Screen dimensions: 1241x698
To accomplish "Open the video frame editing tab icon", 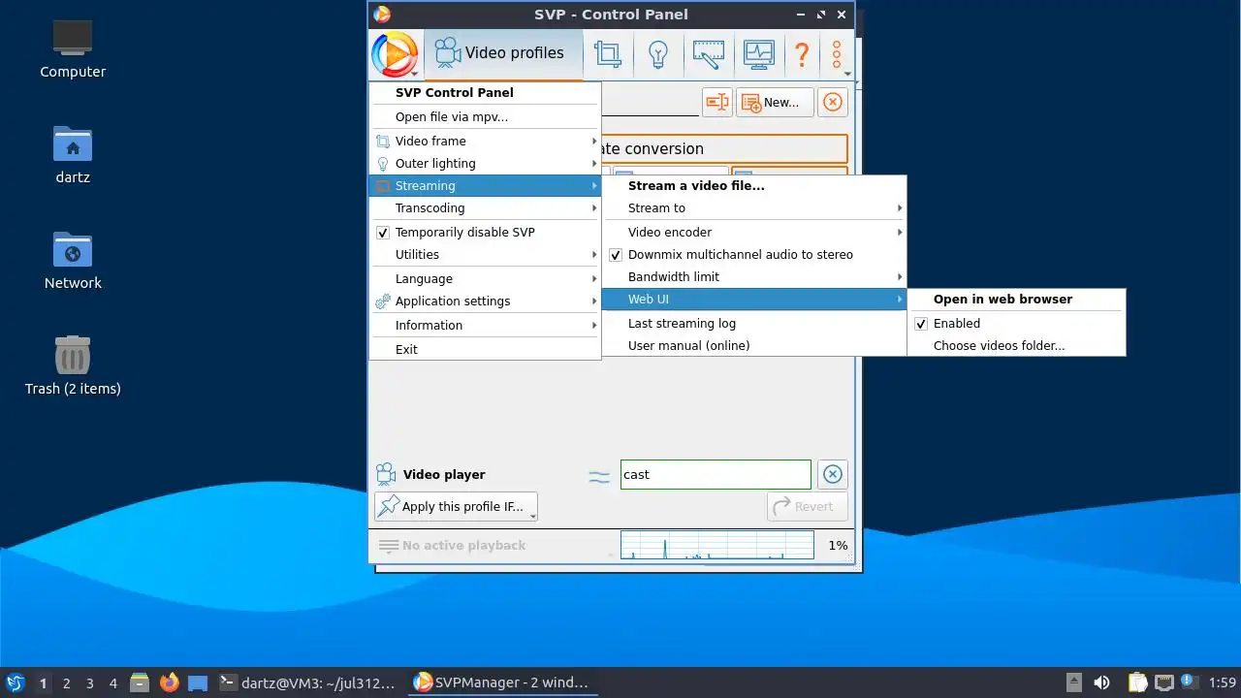I will (709, 53).
